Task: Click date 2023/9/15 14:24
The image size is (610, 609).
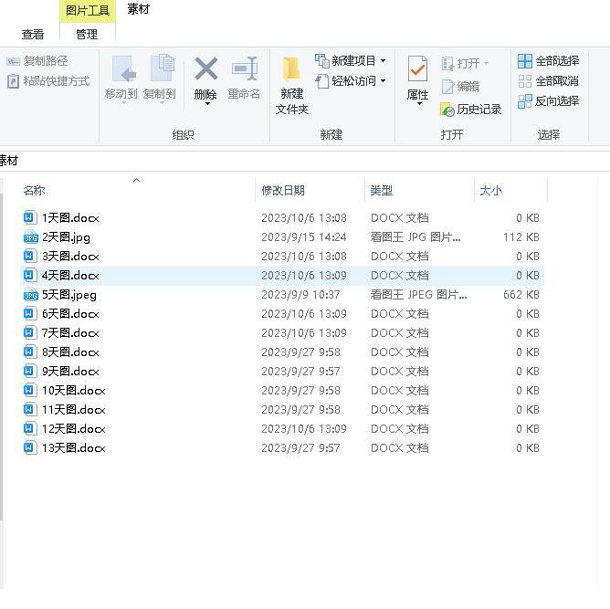Action: [x=304, y=237]
